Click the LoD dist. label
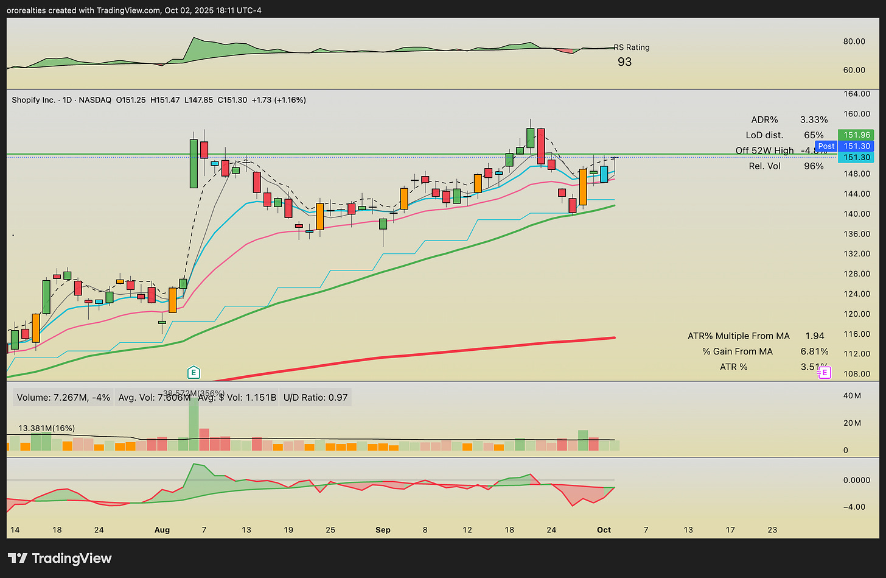 [x=764, y=135]
